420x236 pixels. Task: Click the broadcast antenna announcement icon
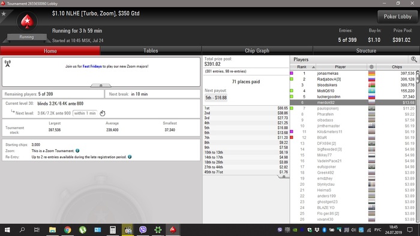click(x=7, y=63)
